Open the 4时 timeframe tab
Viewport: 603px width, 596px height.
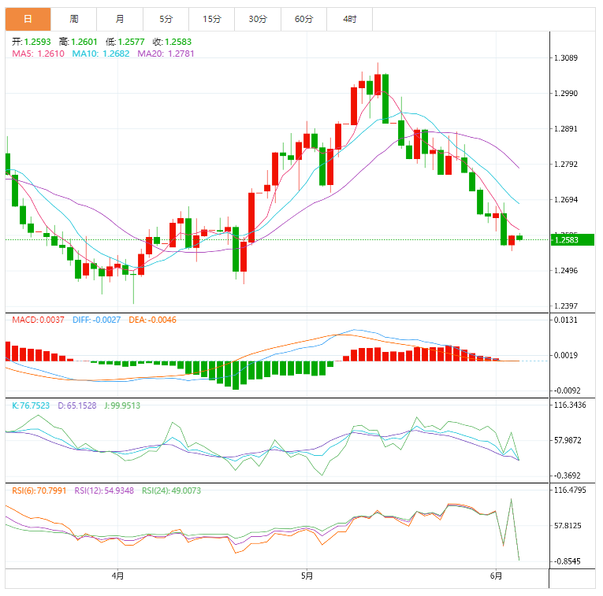349,19
